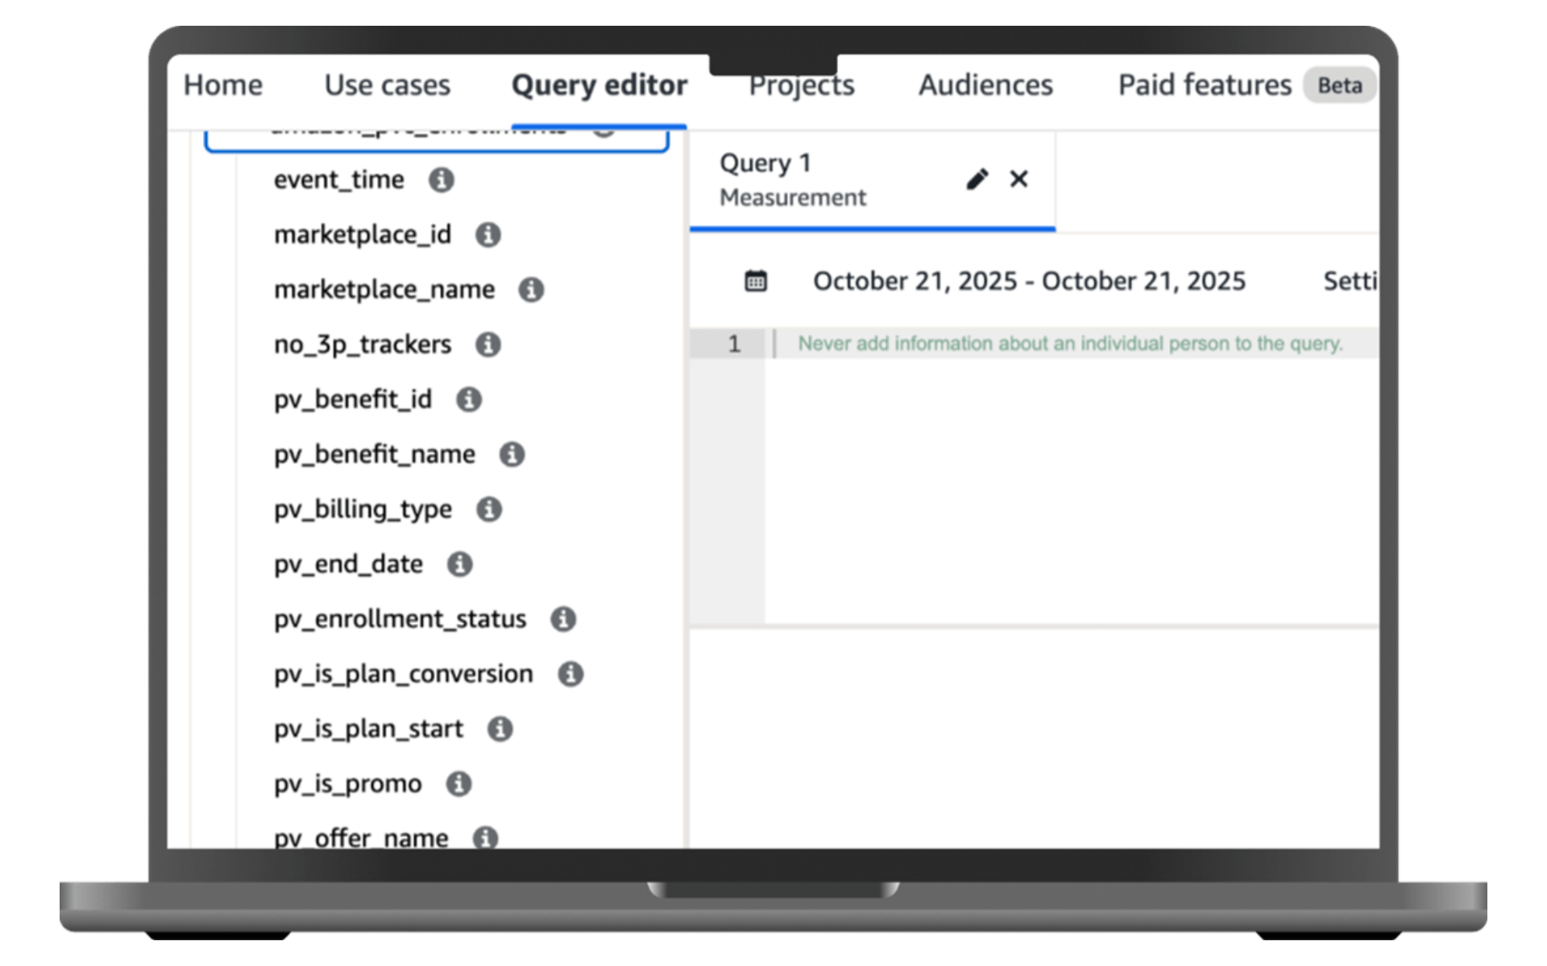The width and height of the screenshot is (1547, 966).
Task: Click the pencil edit icon for Query 1
Action: tap(977, 179)
